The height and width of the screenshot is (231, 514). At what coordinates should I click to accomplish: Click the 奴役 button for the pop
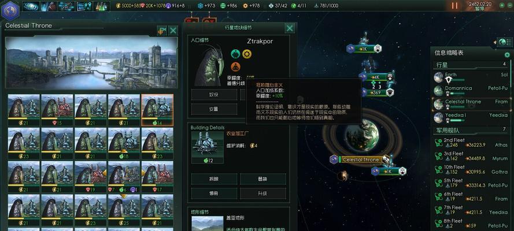point(214,95)
